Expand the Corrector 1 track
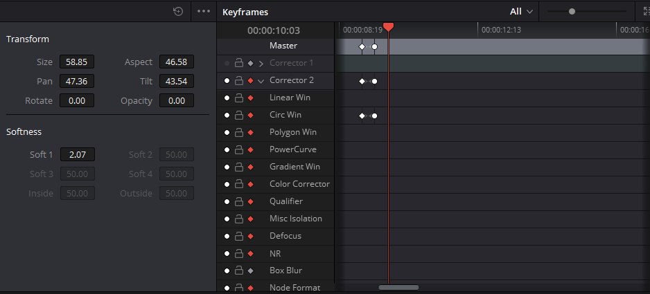This screenshot has width=650, height=294. point(261,63)
